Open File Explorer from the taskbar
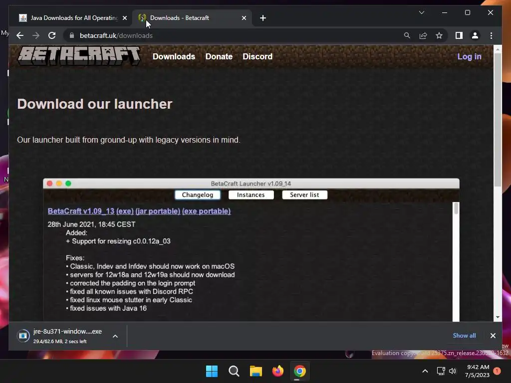 [x=256, y=371]
